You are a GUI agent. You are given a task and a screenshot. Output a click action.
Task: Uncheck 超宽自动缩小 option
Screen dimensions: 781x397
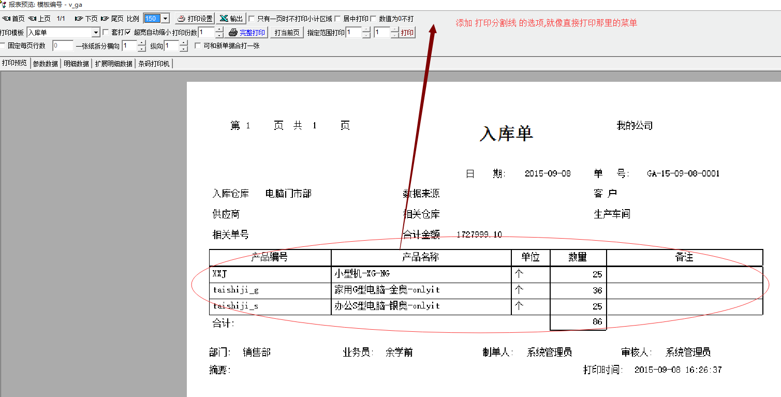(128, 33)
